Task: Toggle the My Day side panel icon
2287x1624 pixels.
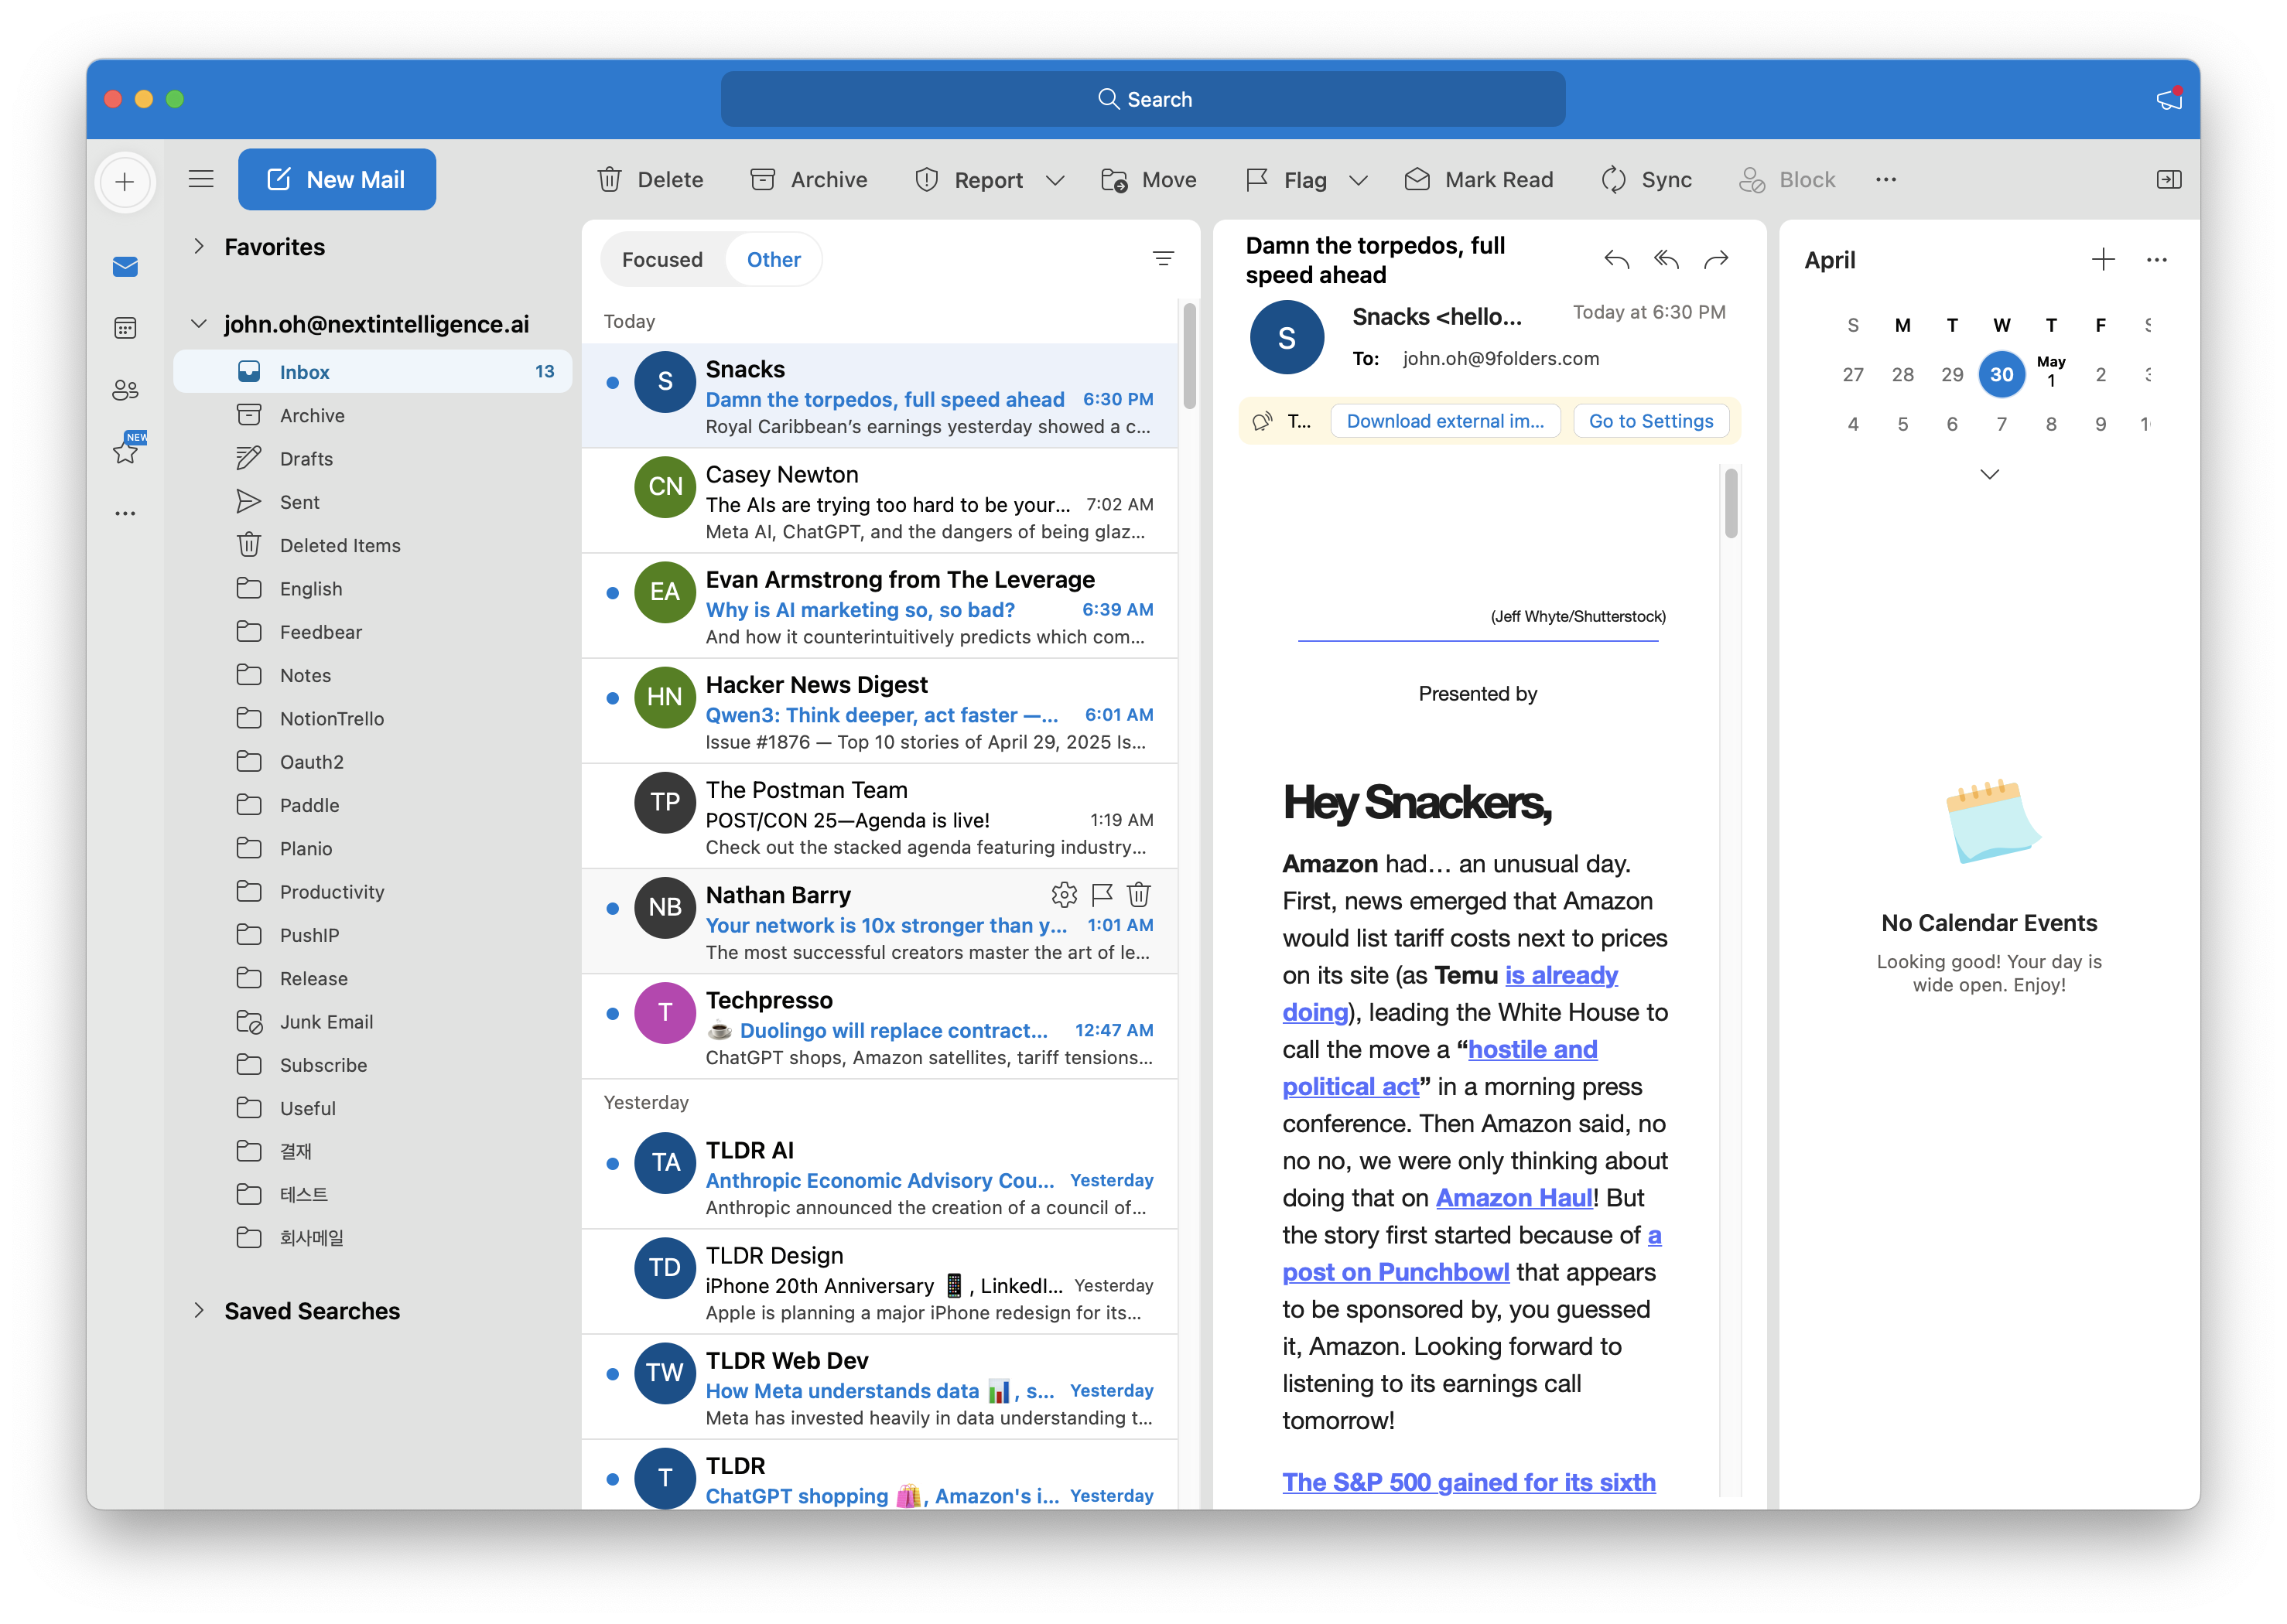Action: point(2168,179)
